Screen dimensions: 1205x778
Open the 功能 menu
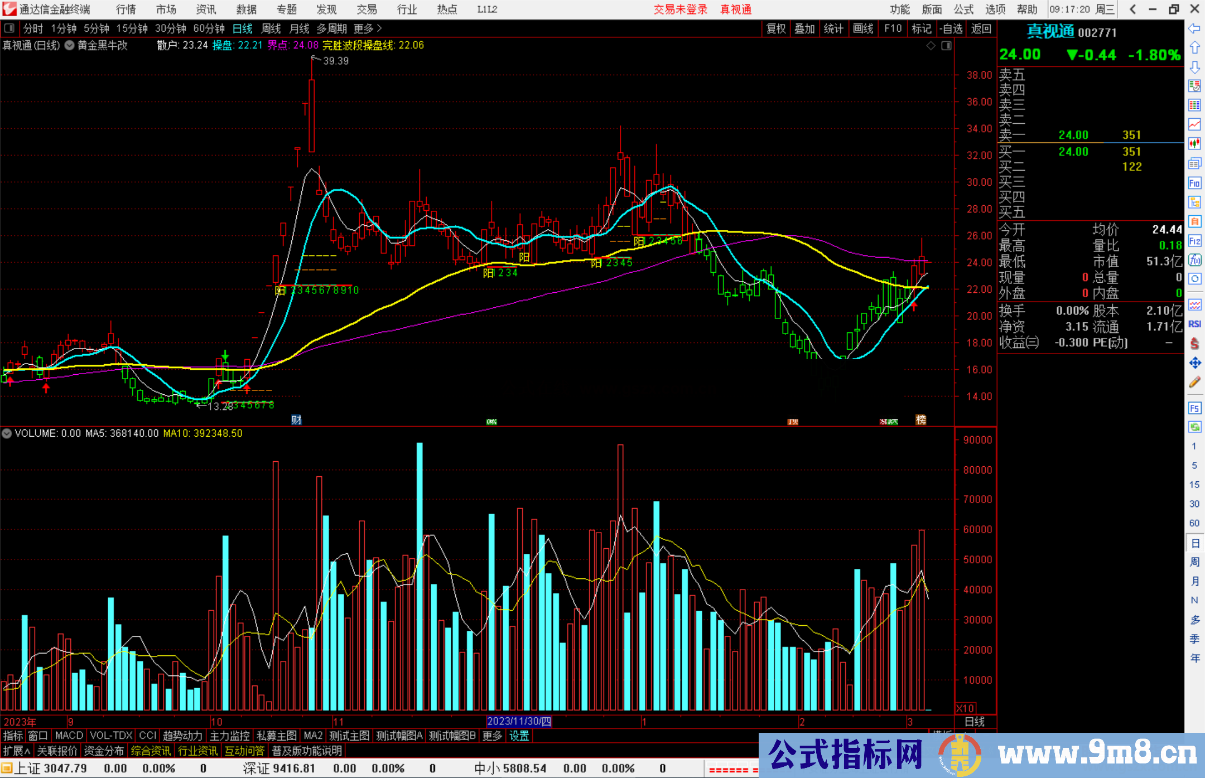coord(900,9)
